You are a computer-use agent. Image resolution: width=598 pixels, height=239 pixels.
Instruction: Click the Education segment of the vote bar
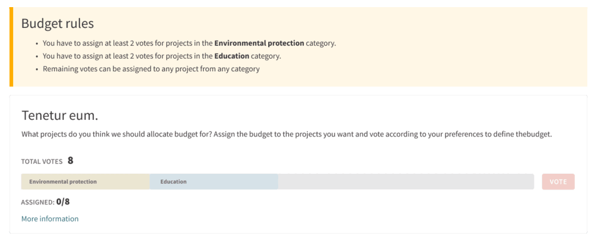click(214, 181)
